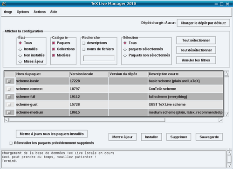Enable search in descriptions checkbox
Screen dimensions: 233x169
coord(84,43)
